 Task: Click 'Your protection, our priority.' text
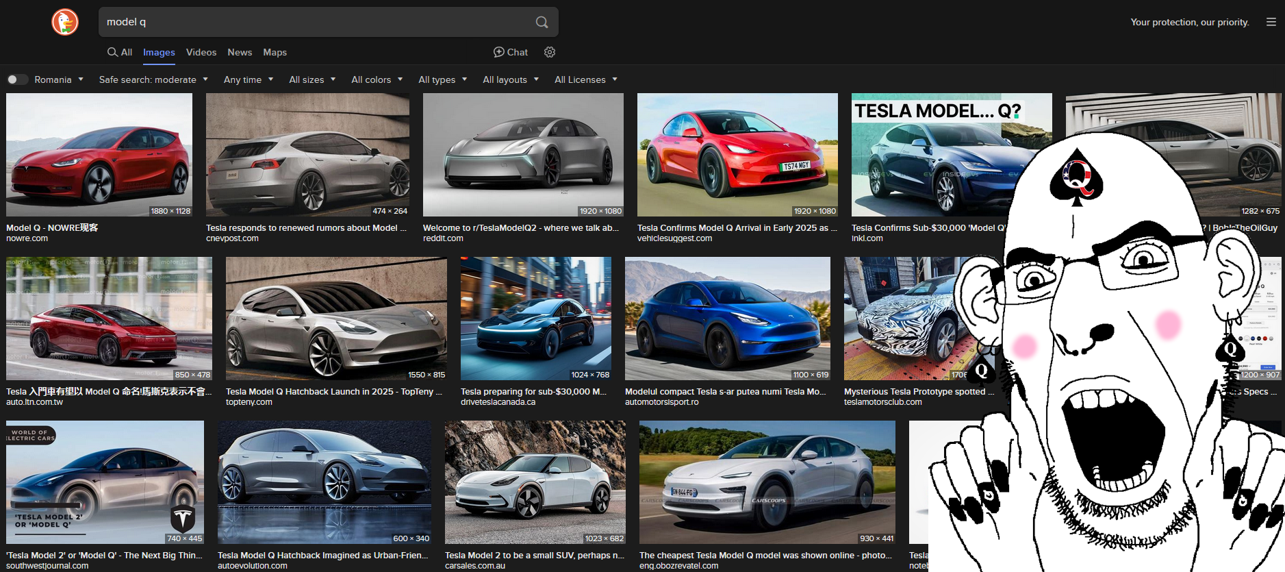[1190, 22]
